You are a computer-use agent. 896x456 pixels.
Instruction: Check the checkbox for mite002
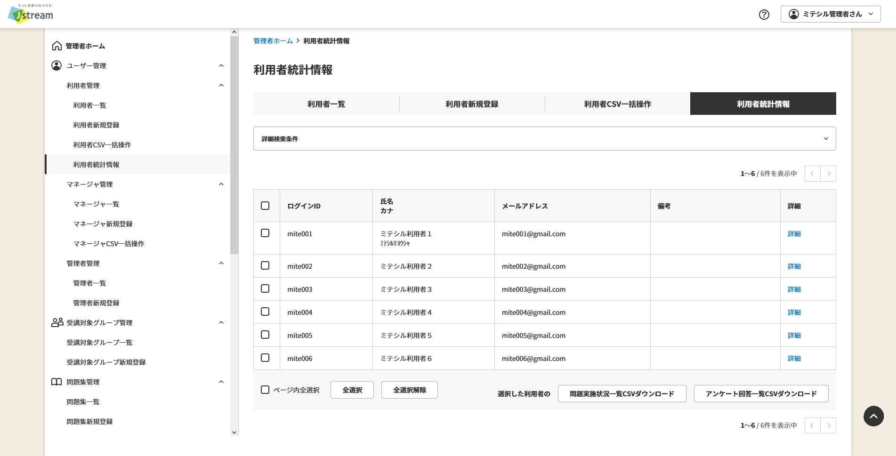coord(265,265)
